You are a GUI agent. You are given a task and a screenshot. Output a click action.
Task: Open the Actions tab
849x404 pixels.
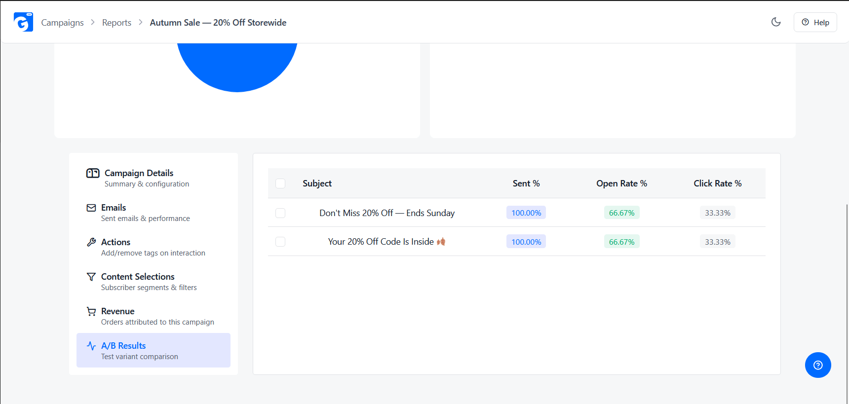pos(154,247)
